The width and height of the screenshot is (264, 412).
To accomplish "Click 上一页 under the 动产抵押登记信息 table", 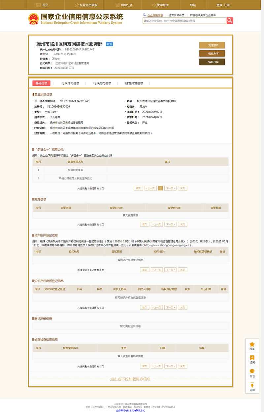I will coord(157,270).
